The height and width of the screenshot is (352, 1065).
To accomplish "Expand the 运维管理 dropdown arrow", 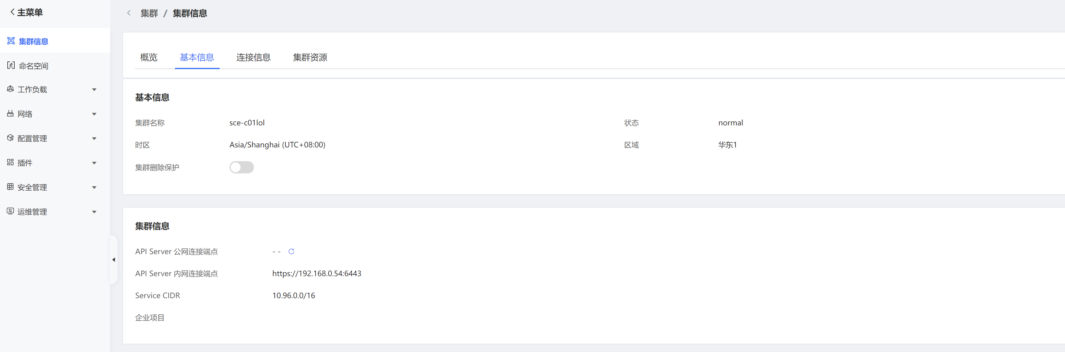I will tap(94, 212).
